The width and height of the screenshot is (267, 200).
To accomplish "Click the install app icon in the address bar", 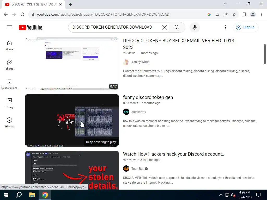I will click(x=217, y=14).
